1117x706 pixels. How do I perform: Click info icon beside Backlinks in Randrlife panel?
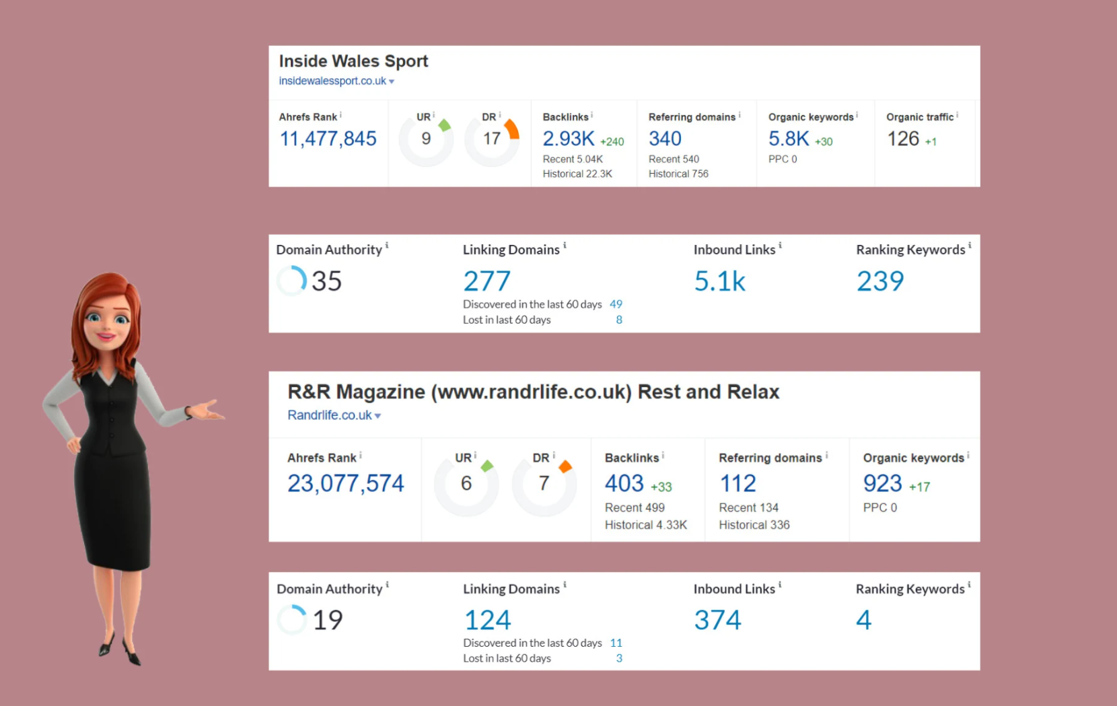(x=663, y=456)
